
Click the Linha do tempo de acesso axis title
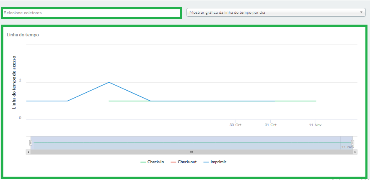pos(14,82)
